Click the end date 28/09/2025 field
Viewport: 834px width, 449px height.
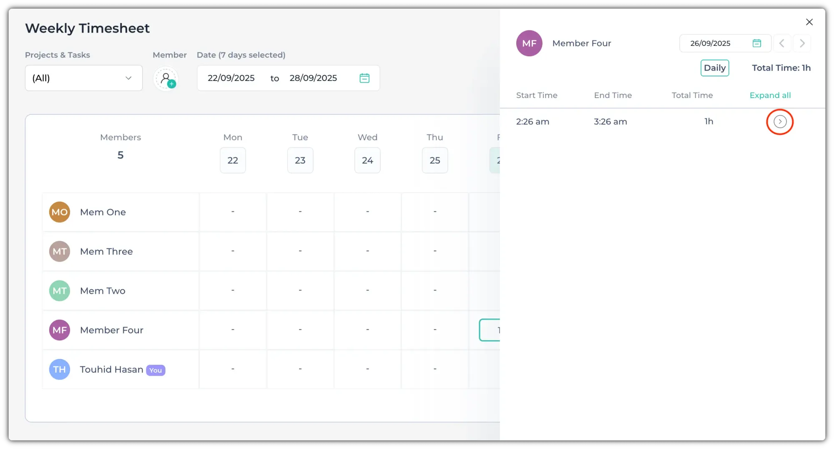coord(313,78)
